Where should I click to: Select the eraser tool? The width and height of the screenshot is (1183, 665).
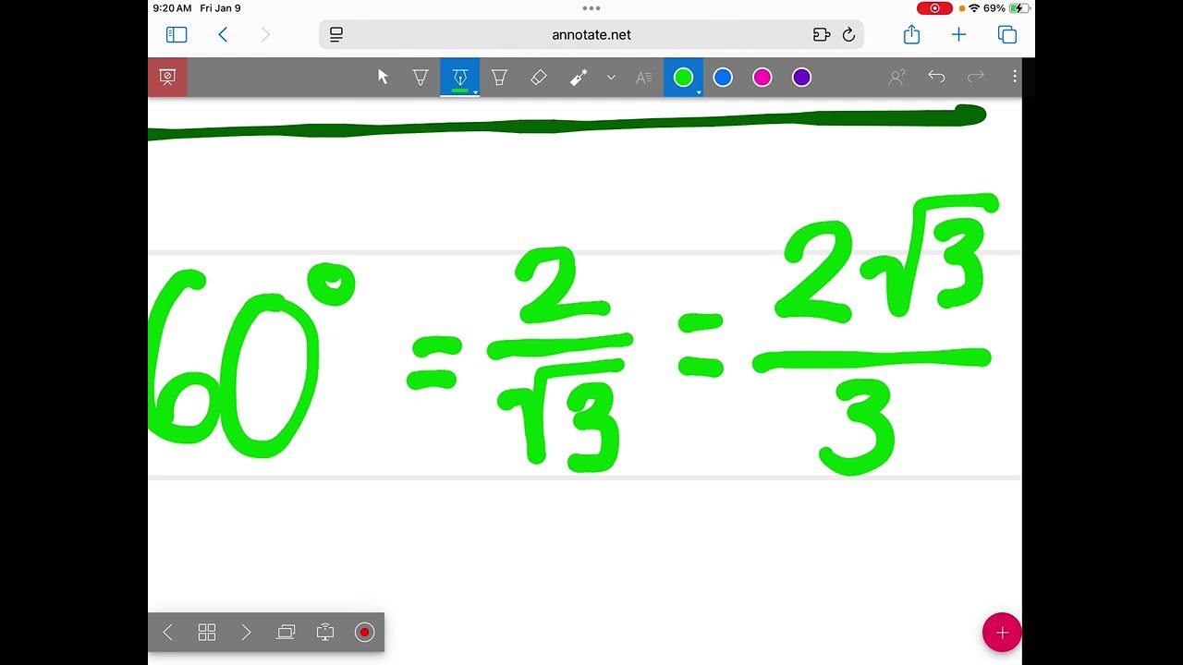coord(539,78)
